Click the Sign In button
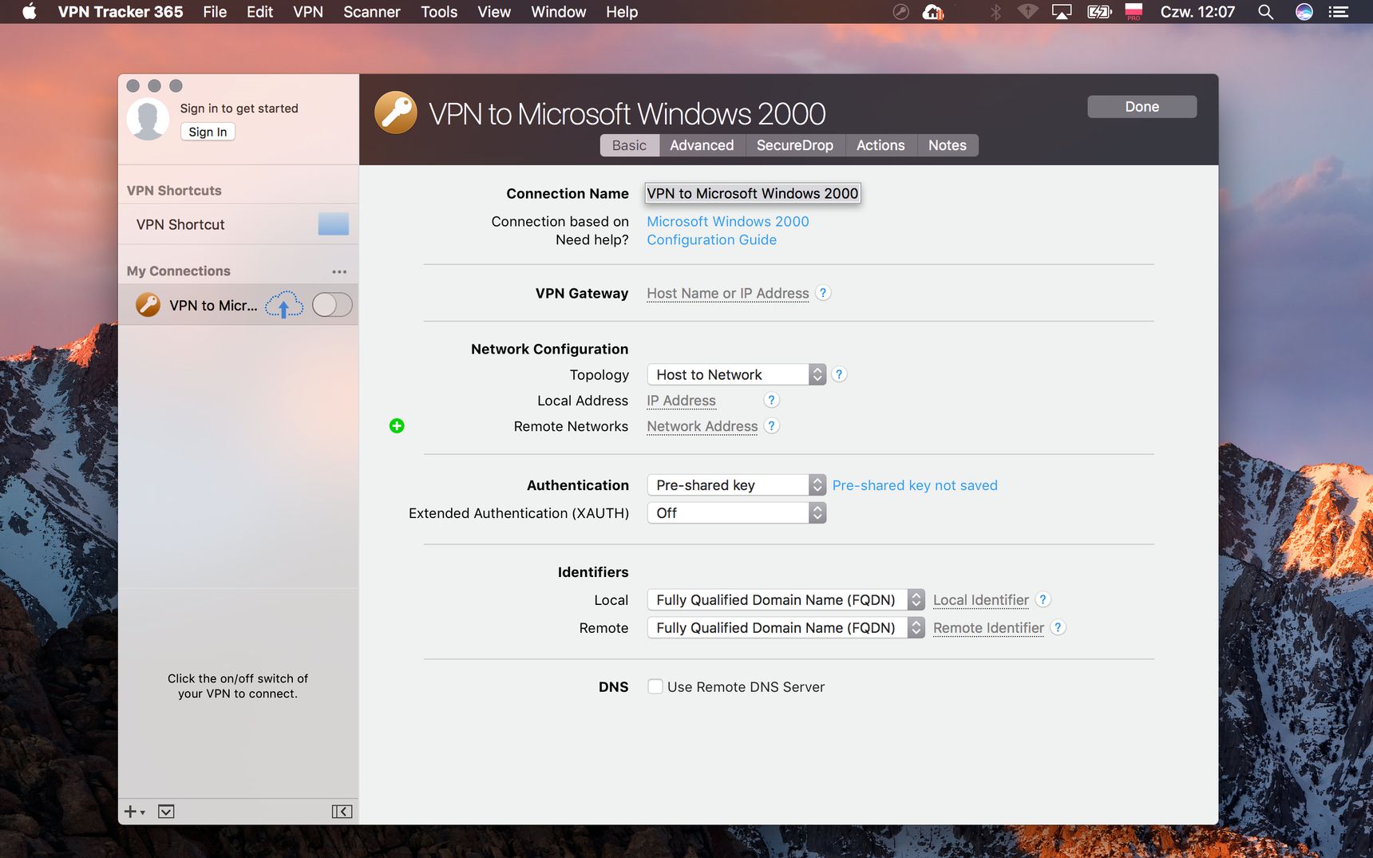 [x=208, y=132]
